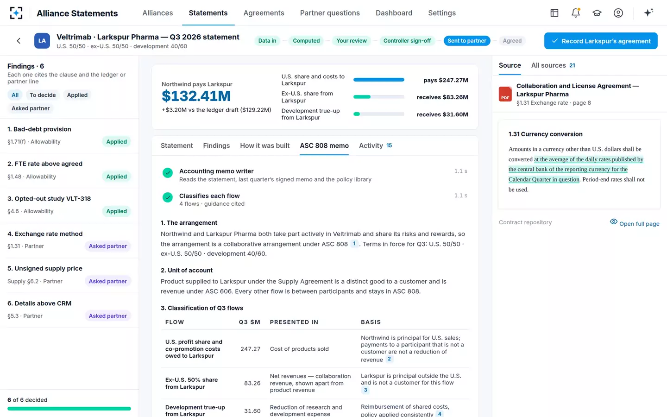Open Settings in top navigation

coord(442,13)
